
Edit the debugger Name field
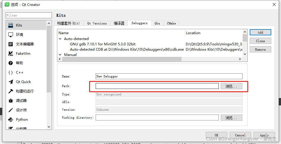[169, 76]
